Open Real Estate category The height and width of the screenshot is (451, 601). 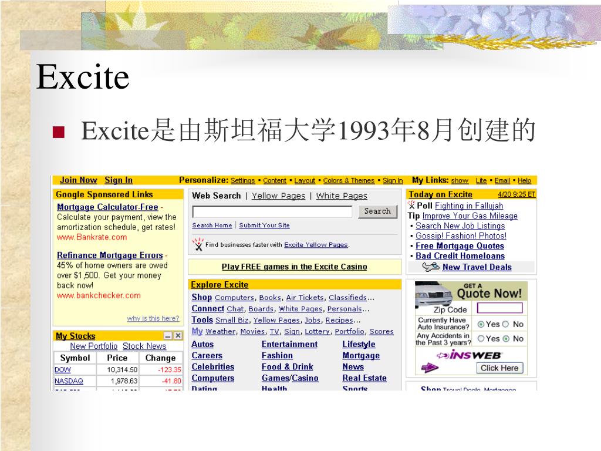click(x=364, y=378)
